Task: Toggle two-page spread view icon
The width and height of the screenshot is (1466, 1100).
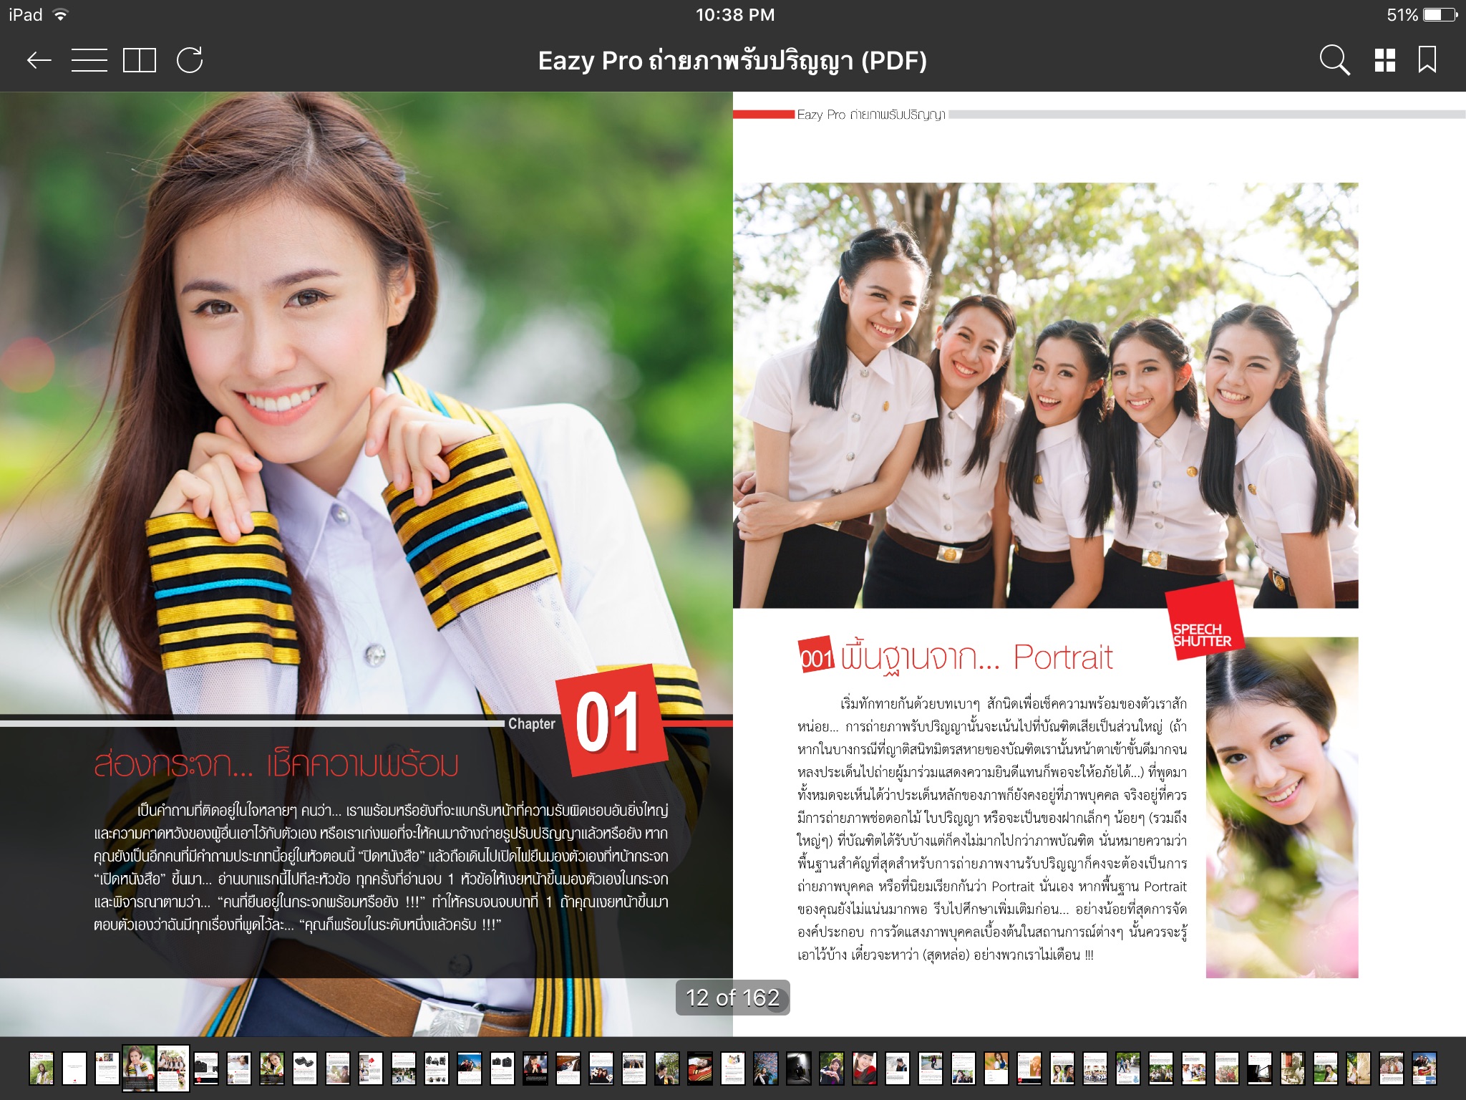Action: [140, 60]
